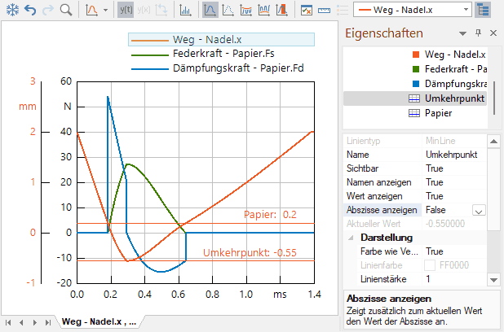Click the snowflake freeze icon
This screenshot has width=504, height=332.
11,11
